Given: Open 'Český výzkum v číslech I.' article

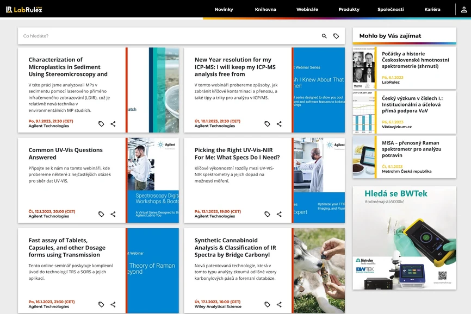Looking at the screenshot, I should click(412, 104).
